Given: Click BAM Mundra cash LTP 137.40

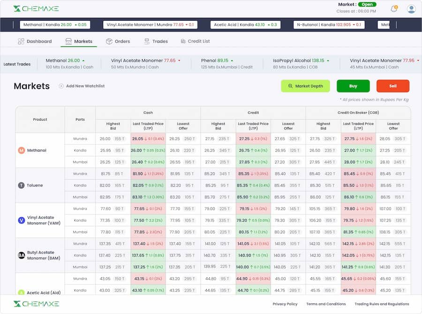Looking at the screenshot, I should tap(148, 244).
